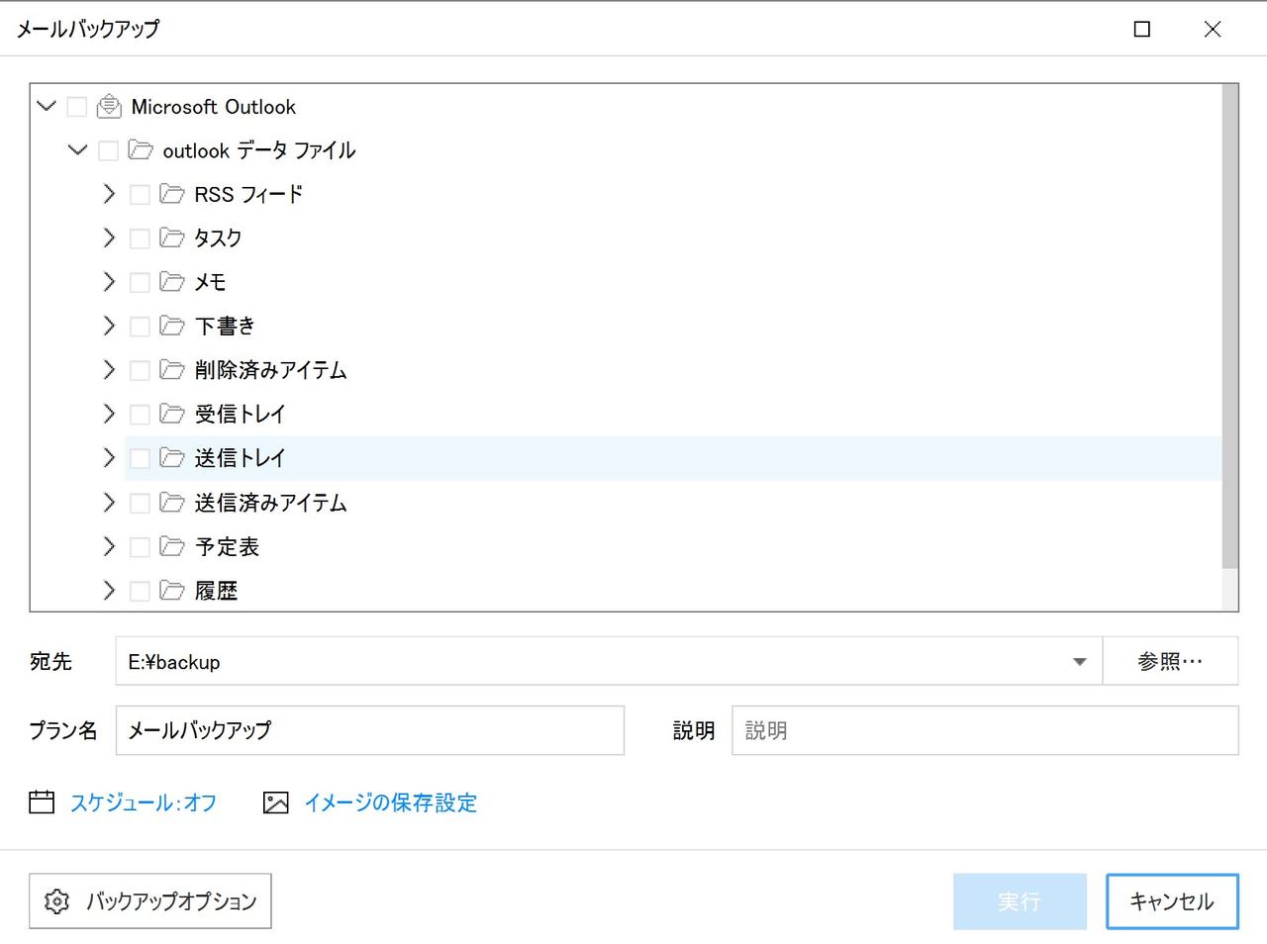
Task: Select the 送信トレイ row label
Action: [241, 458]
